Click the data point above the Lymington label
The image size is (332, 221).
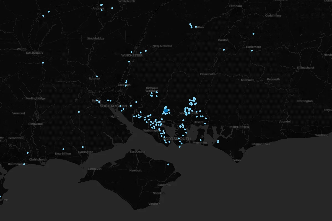(x=83, y=147)
